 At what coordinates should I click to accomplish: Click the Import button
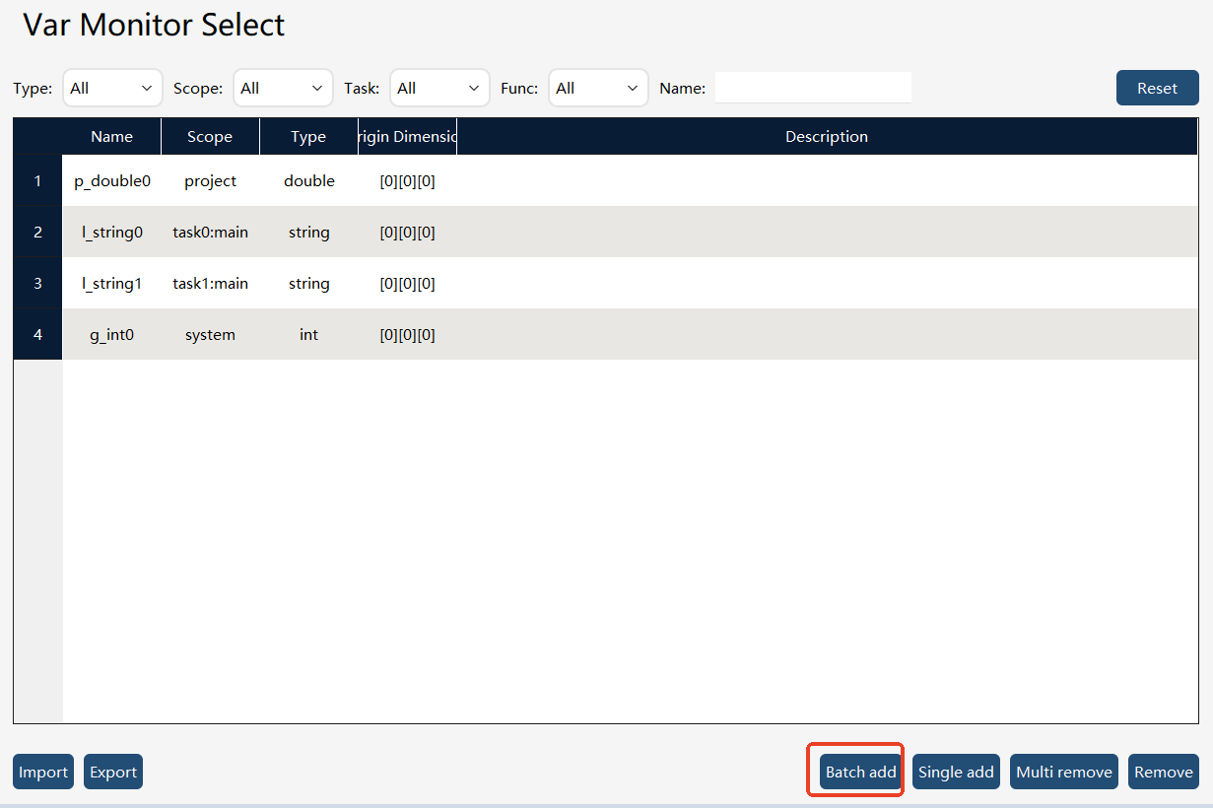(x=43, y=772)
